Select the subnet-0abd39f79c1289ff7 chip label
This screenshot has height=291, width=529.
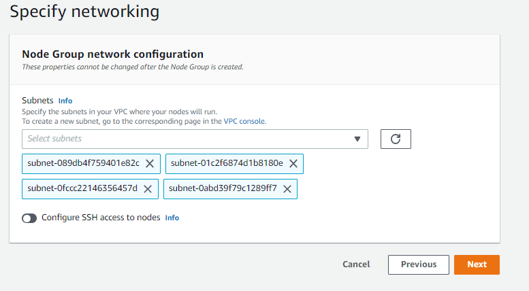coord(223,189)
